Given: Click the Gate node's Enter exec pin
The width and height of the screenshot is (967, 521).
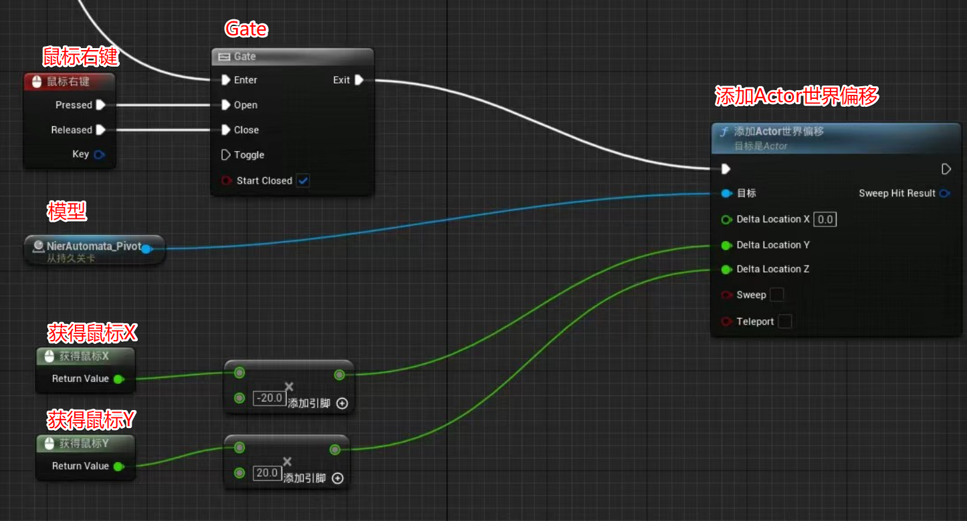Looking at the screenshot, I should [225, 80].
